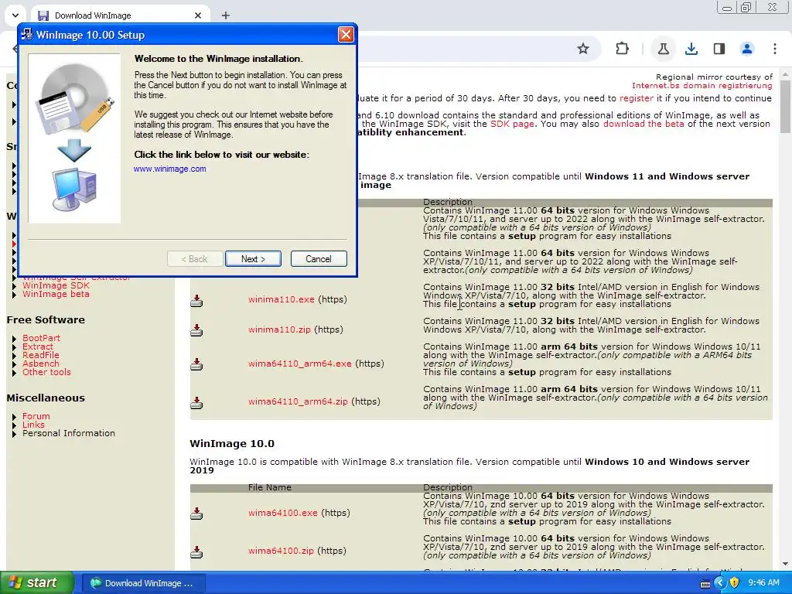The width and height of the screenshot is (792, 594).
Task: Open the Chrome labs flask icon
Action: point(663,49)
